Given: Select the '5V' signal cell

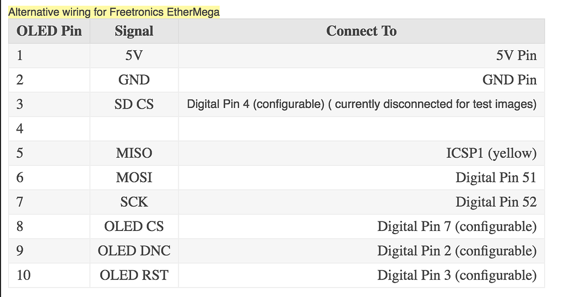Looking at the screenshot, I should pos(134,56).
